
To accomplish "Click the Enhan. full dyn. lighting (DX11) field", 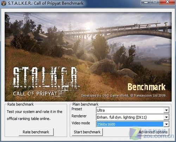I will (132, 117).
